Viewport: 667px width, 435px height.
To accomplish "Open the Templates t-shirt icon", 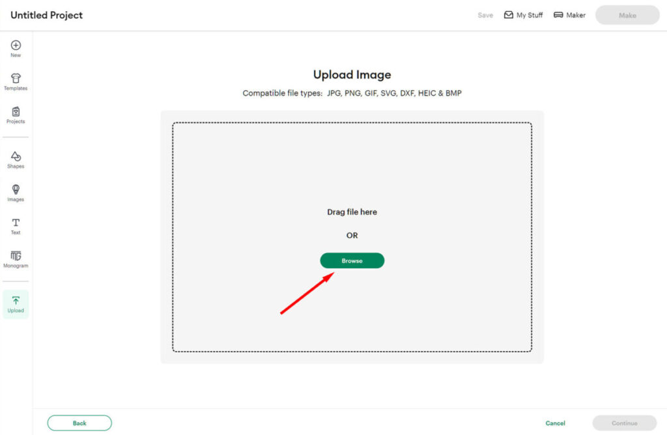I will point(16,79).
